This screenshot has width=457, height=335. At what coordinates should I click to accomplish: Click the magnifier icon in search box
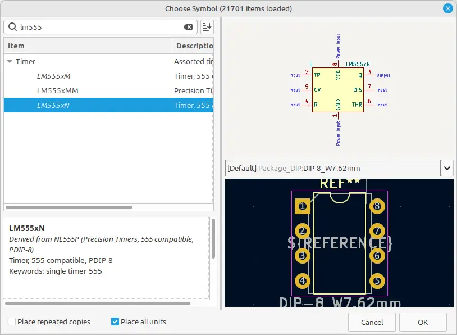point(12,27)
